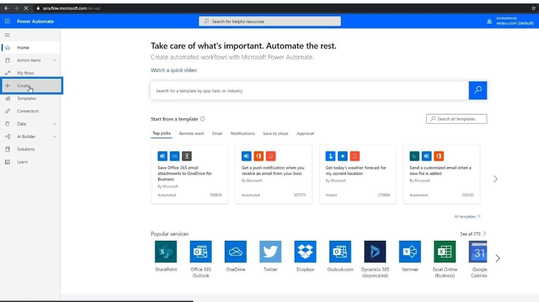This screenshot has height=302, width=539.
Task: Focus the Search all templates box
Action: pyautogui.click(x=457, y=119)
